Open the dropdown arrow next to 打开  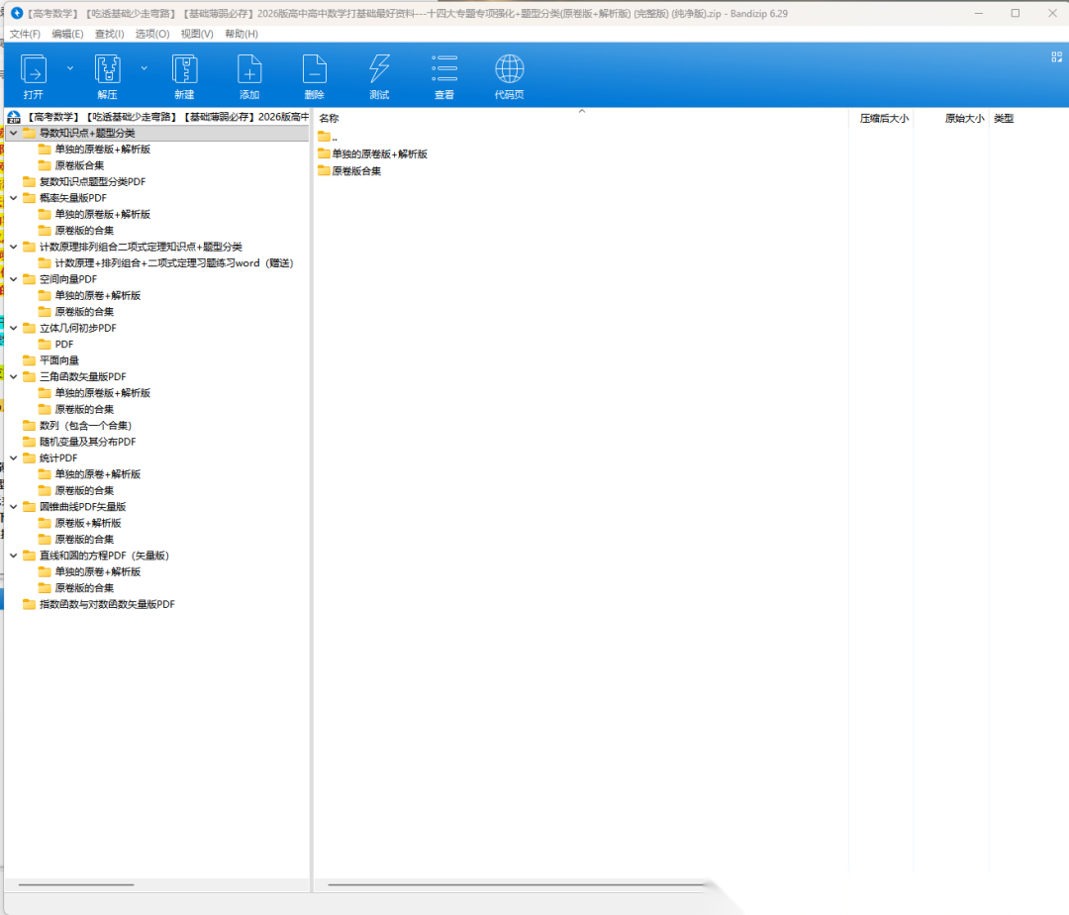pyautogui.click(x=69, y=68)
